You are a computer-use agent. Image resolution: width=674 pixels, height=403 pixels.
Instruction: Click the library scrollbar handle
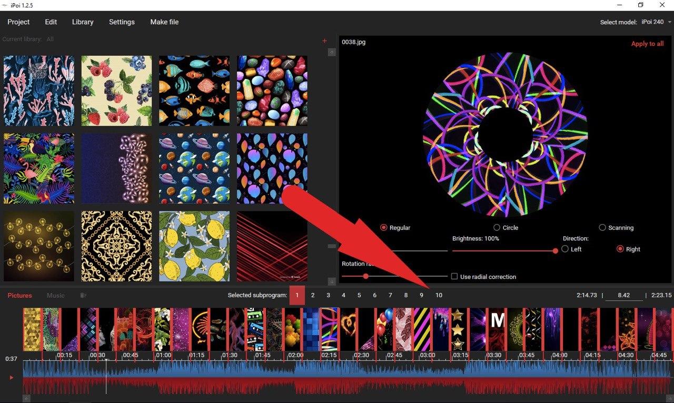pos(332,246)
